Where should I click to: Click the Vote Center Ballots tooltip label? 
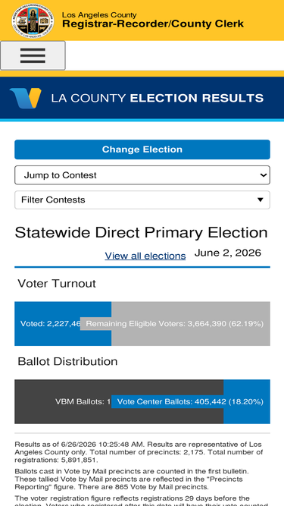coord(190,402)
